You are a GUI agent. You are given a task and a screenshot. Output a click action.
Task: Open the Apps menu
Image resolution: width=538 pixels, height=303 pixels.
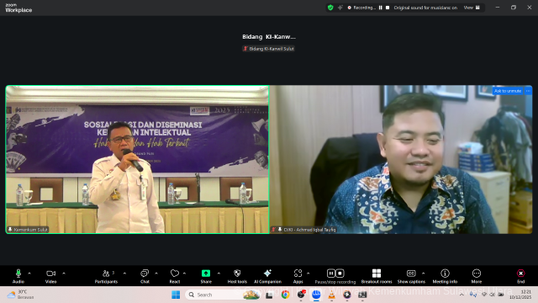coord(298,276)
